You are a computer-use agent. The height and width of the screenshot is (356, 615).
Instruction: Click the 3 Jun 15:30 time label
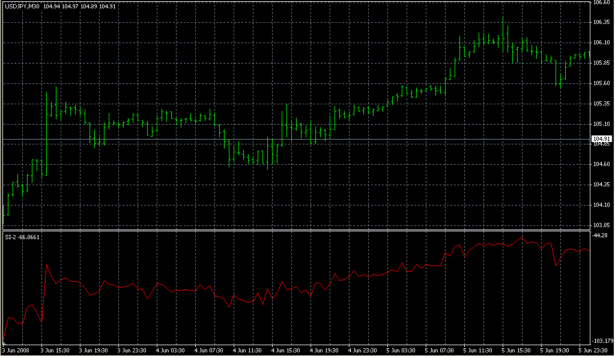(x=55, y=351)
